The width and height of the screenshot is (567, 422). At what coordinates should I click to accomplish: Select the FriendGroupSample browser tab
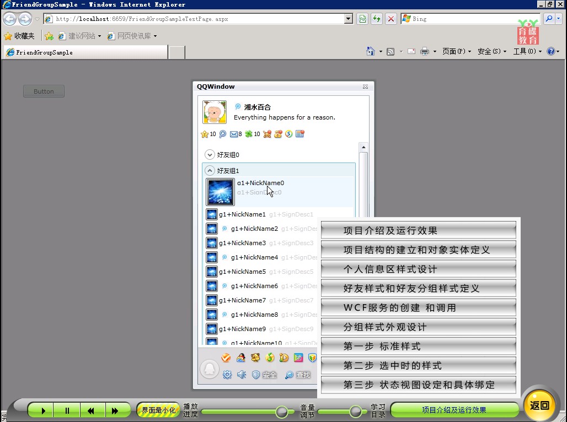[86, 52]
